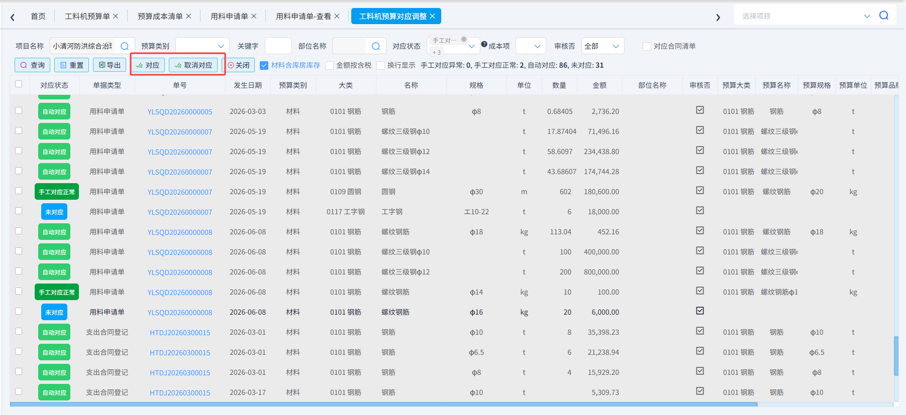This screenshot has height=415, width=906.
Task: Check the 对应合同清单 checkbox
Action: (647, 46)
